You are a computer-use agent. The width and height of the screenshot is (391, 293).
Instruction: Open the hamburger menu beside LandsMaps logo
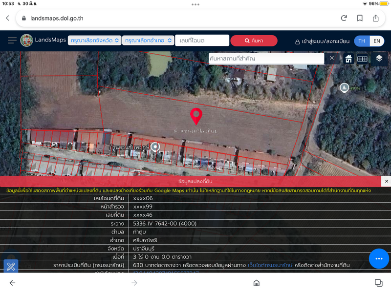tap(12, 41)
